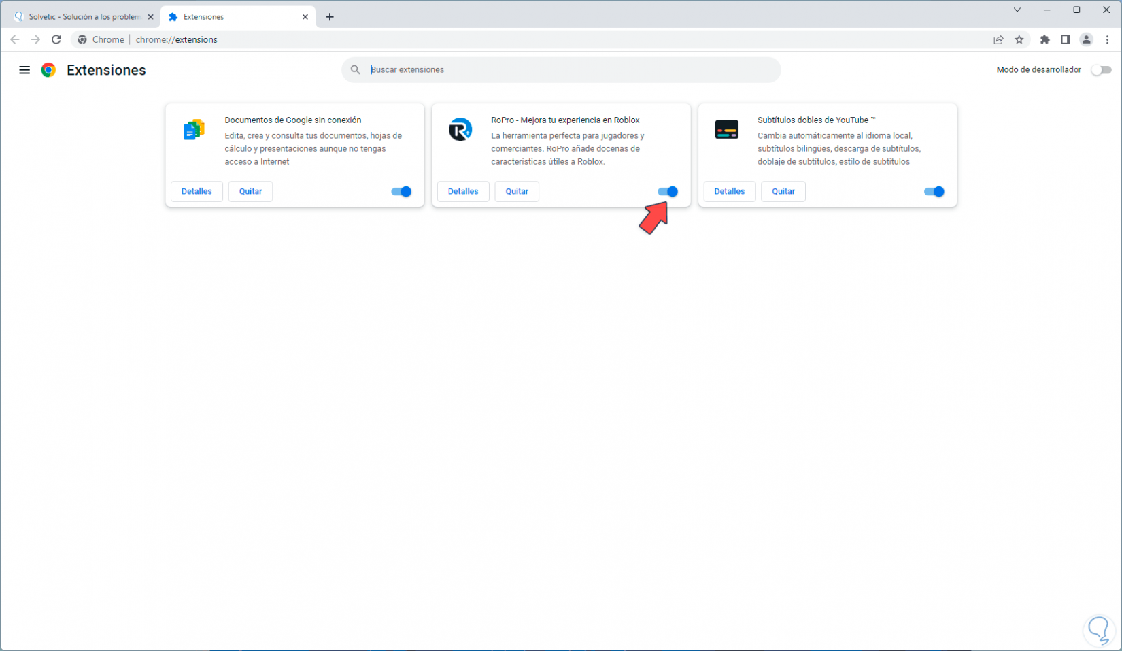The width and height of the screenshot is (1122, 651).
Task: Click the RoPro - Mejora tu experiencia en Roblox title
Action: (x=565, y=120)
